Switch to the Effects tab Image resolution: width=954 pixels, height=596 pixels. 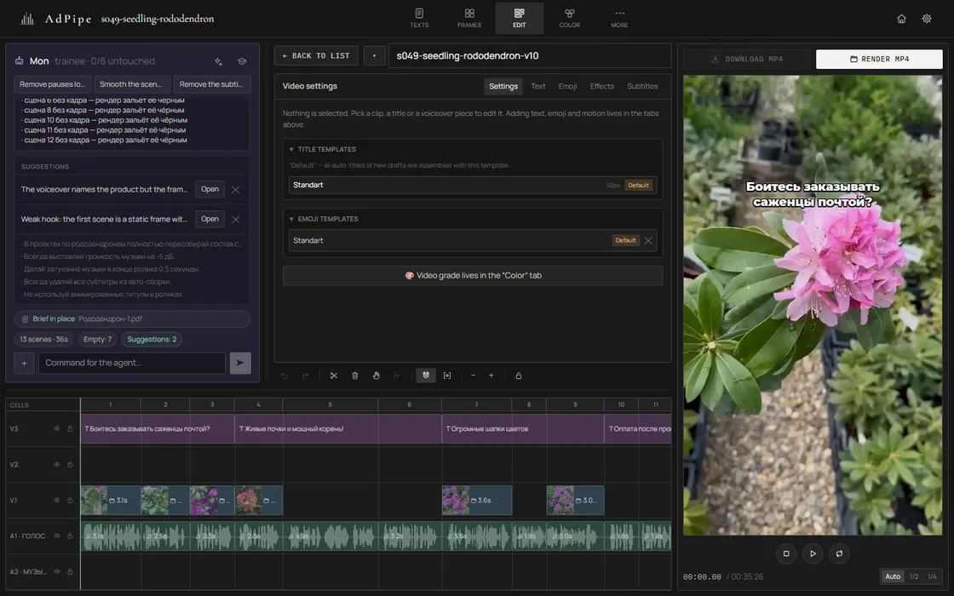pyautogui.click(x=601, y=86)
